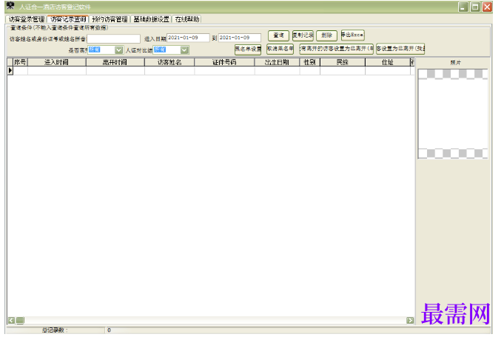Image resolution: width=504 pixels, height=337 pixels.
Task: Select the 访客姓名 column header
Action: click(169, 62)
